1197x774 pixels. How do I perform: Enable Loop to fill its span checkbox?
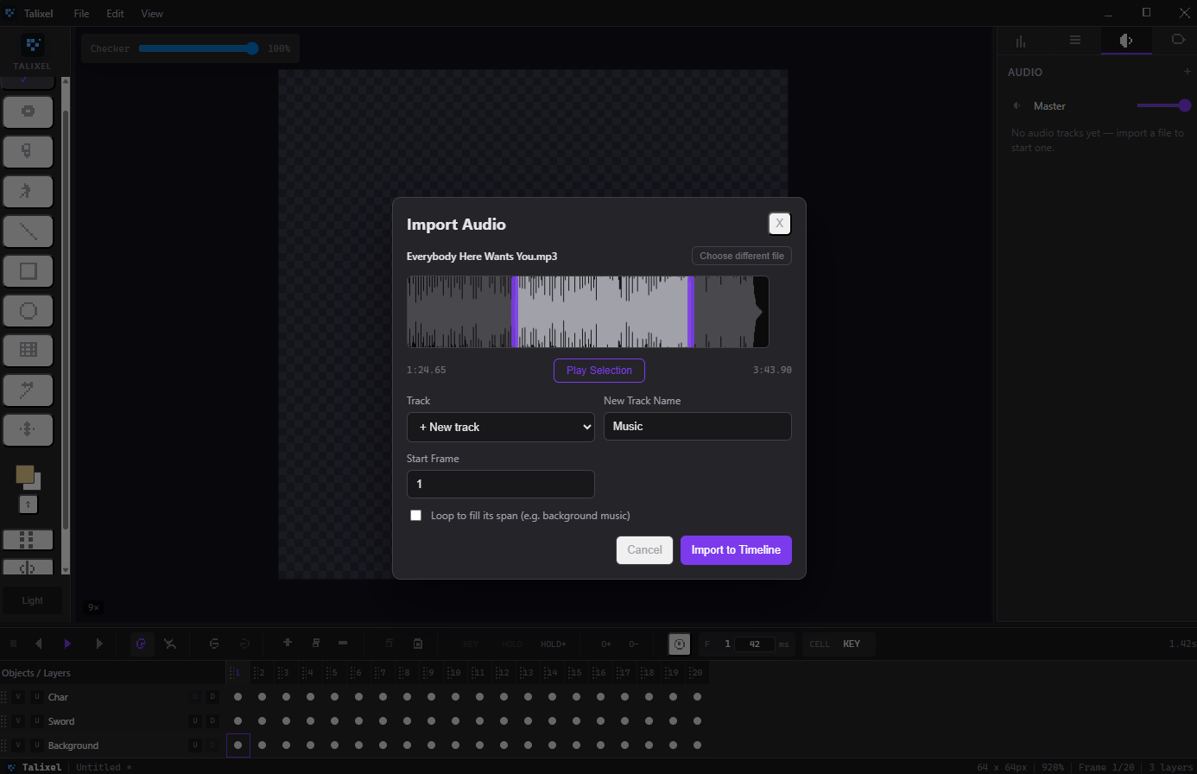tap(416, 516)
